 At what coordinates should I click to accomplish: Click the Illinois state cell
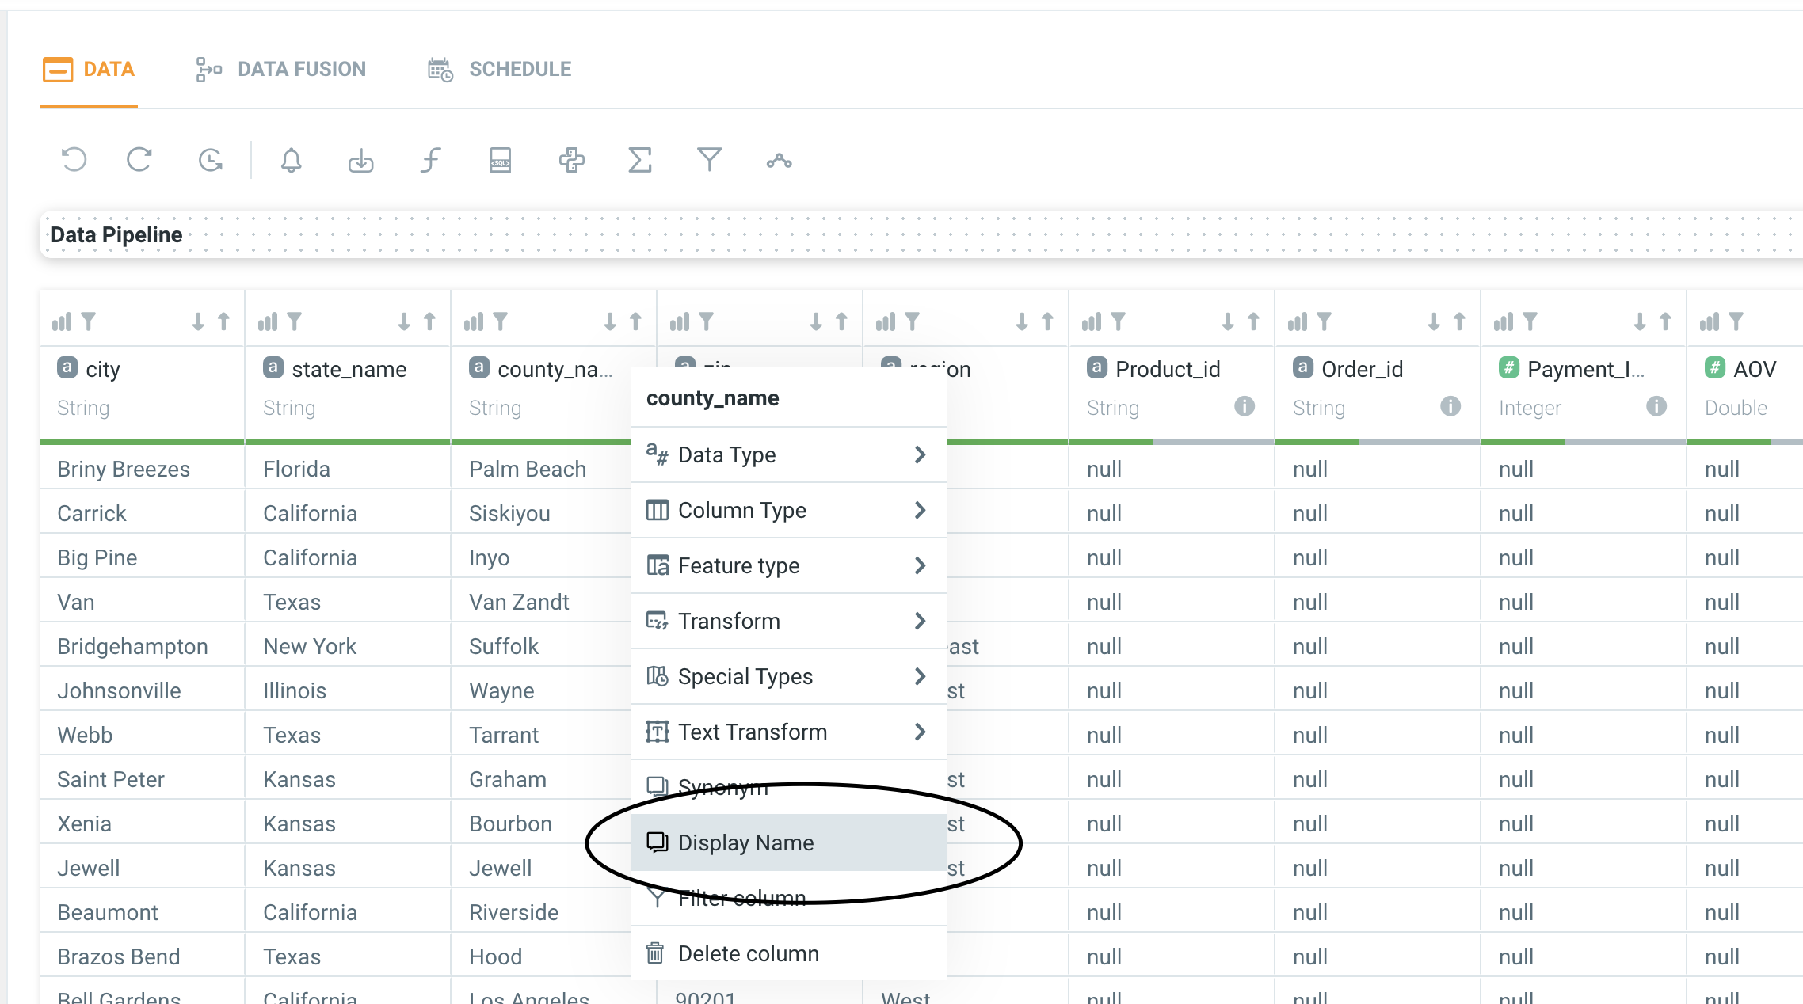pyautogui.click(x=348, y=690)
